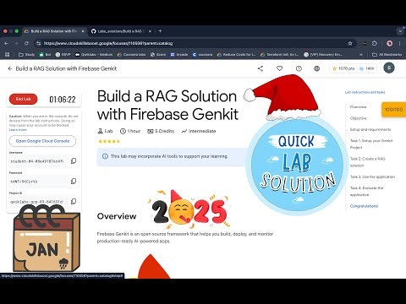Image resolution: width=406 pixels, height=304 pixels.
Task: Close the Build a RAG Solution tab
Action: tap(83, 31)
